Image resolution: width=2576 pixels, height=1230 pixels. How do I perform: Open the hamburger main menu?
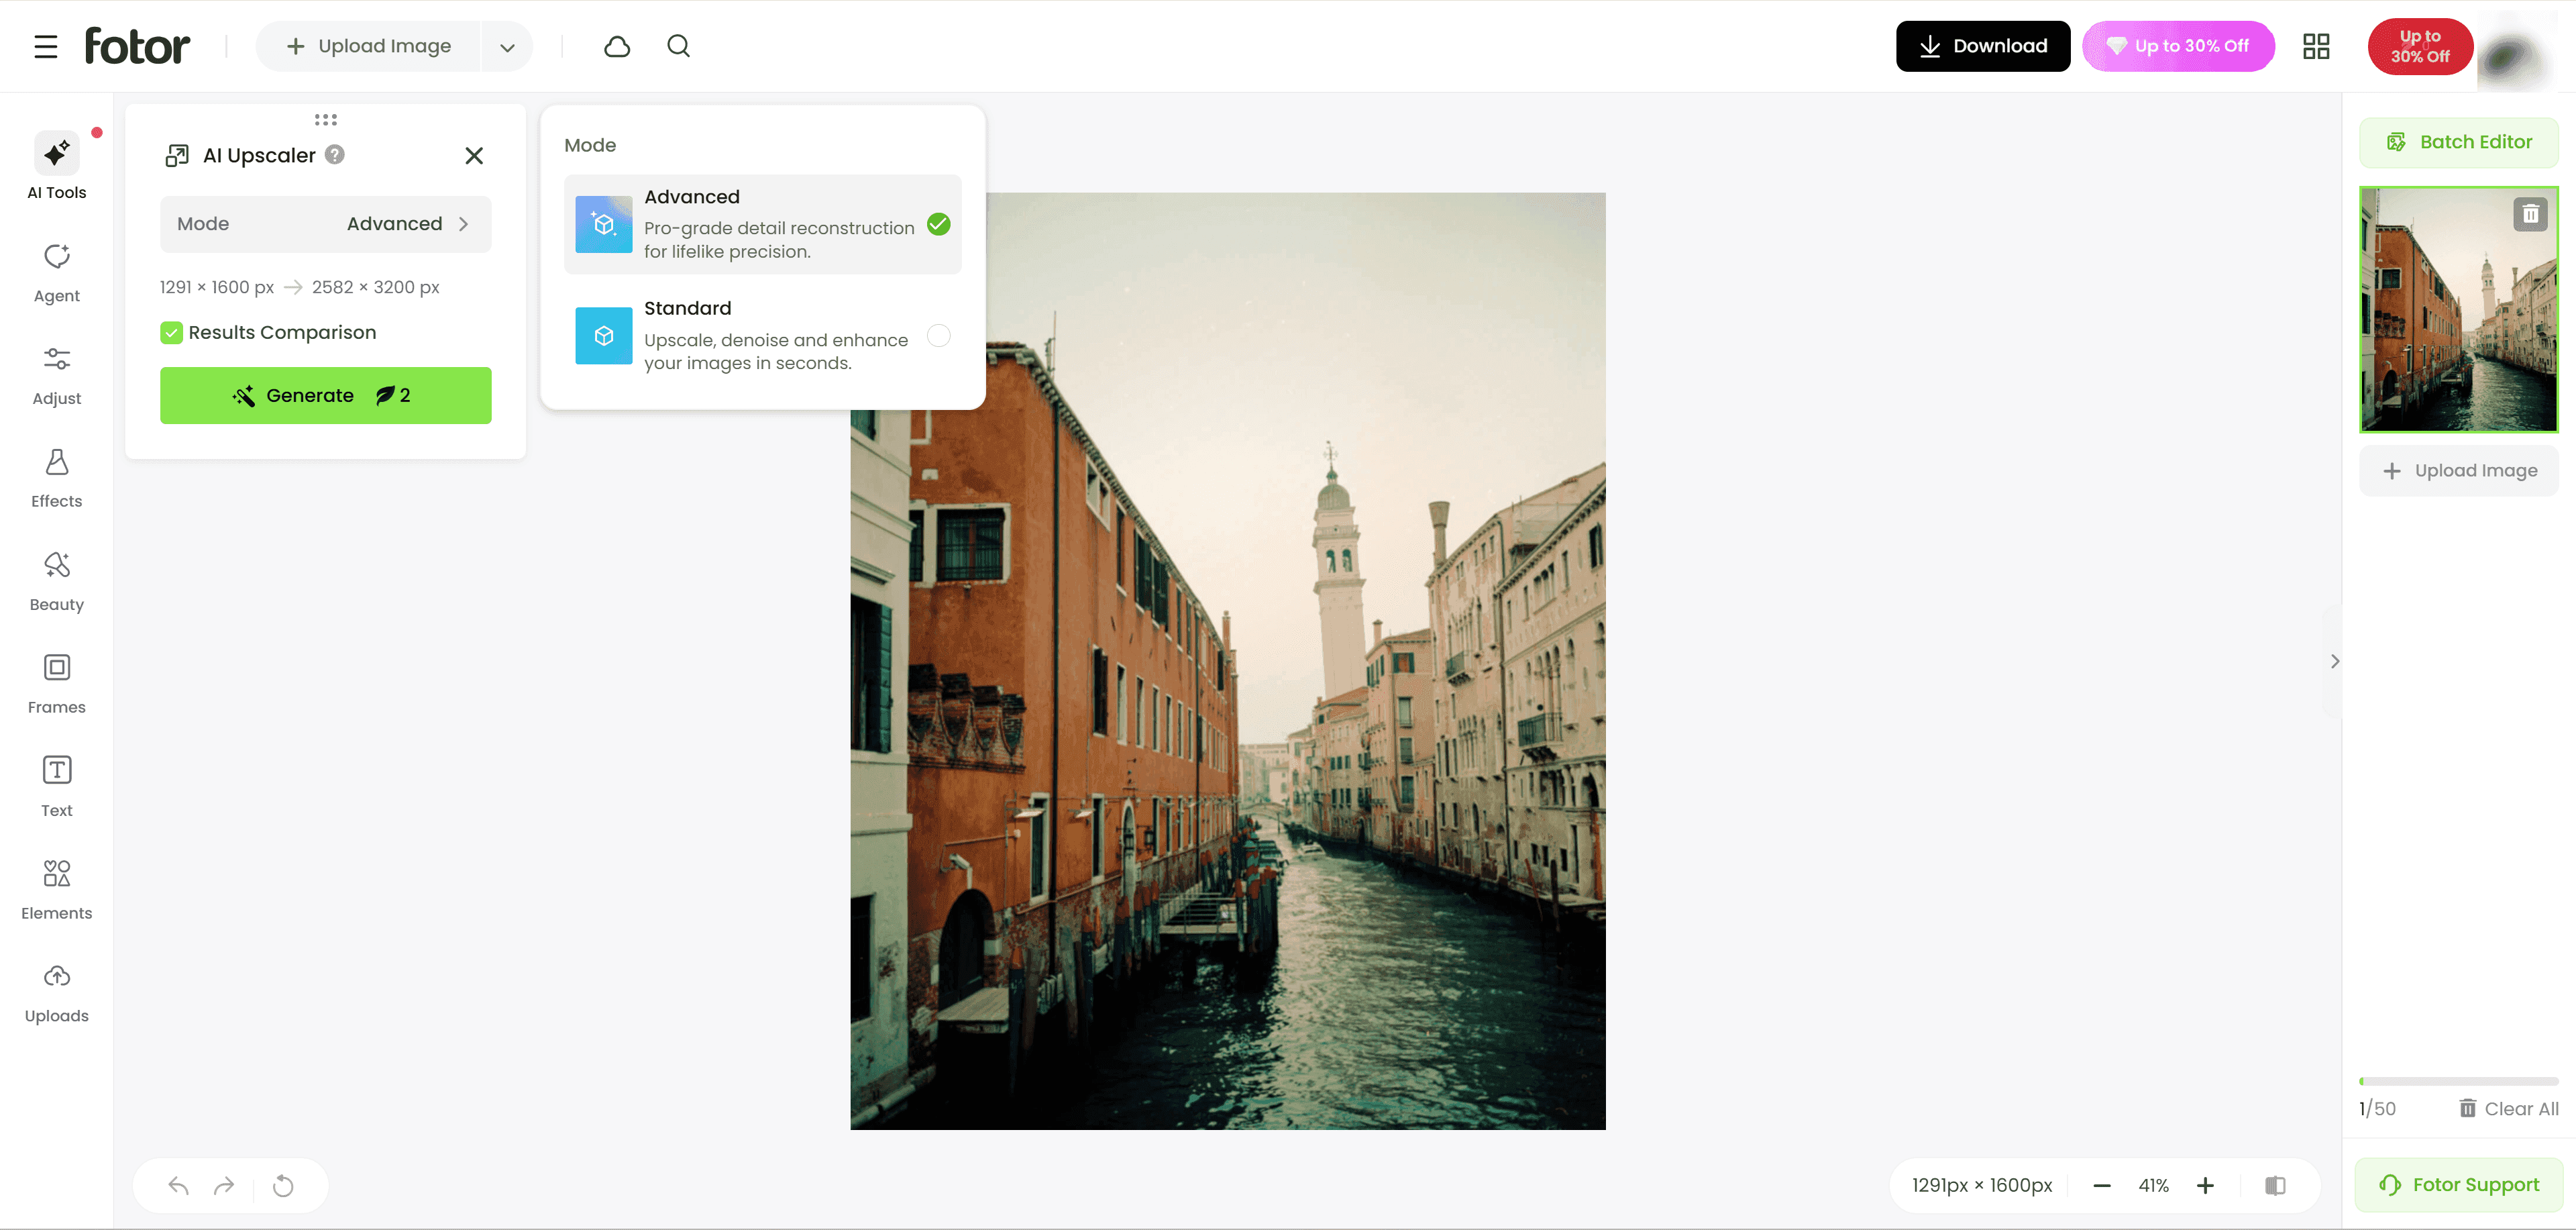tap(46, 46)
